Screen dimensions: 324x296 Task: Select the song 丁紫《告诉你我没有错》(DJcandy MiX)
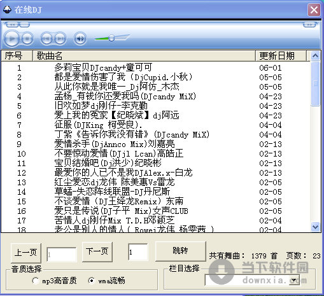click(x=132, y=134)
